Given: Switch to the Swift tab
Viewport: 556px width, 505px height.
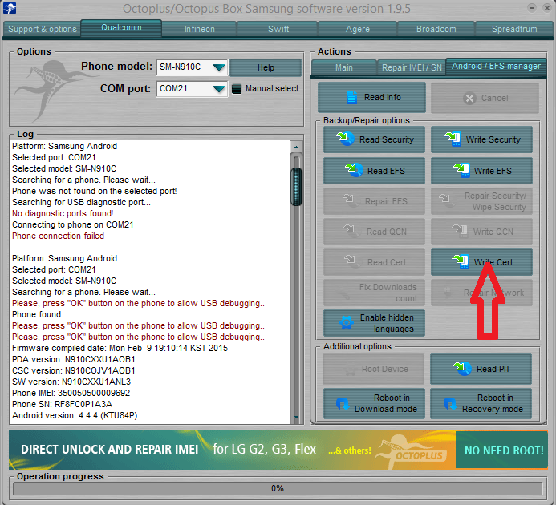Looking at the screenshot, I should pyautogui.click(x=278, y=29).
